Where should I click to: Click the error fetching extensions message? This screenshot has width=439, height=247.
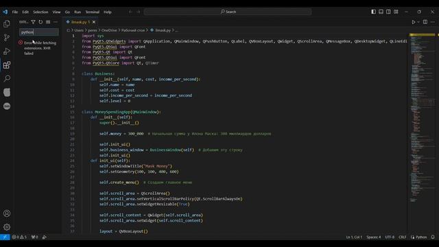[40, 48]
